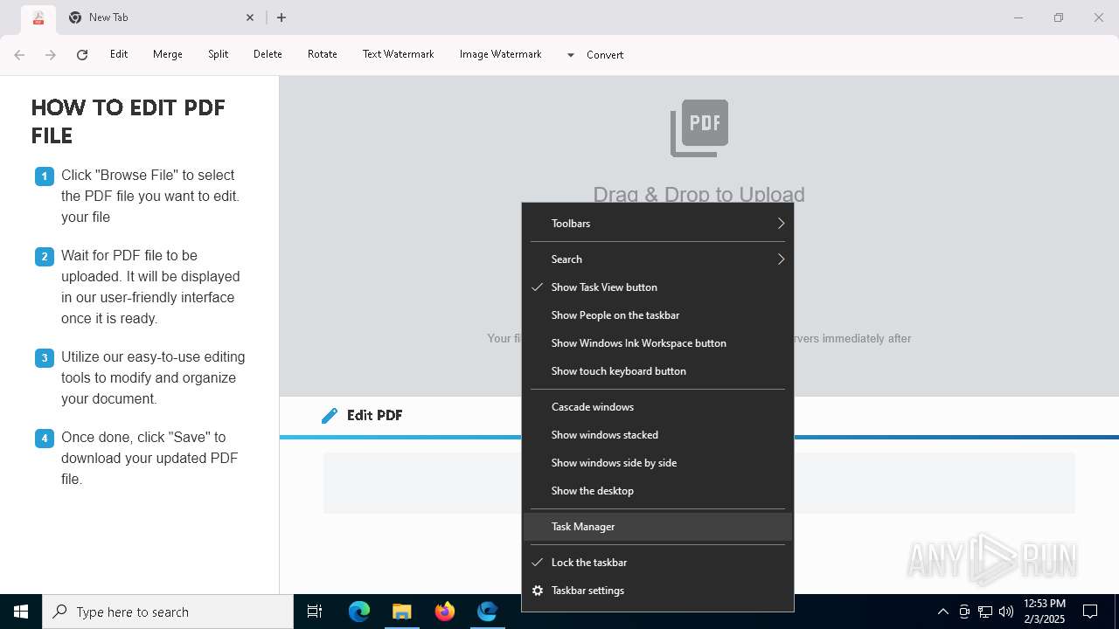Click the Merge toolbar button
The height and width of the screenshot is (629, 1119).
168,54
